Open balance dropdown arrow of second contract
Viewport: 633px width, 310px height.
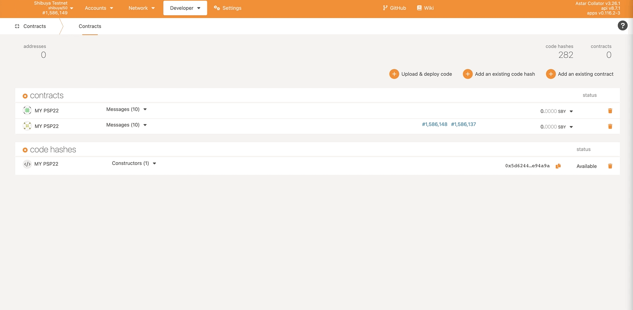(x=571, y=127)
